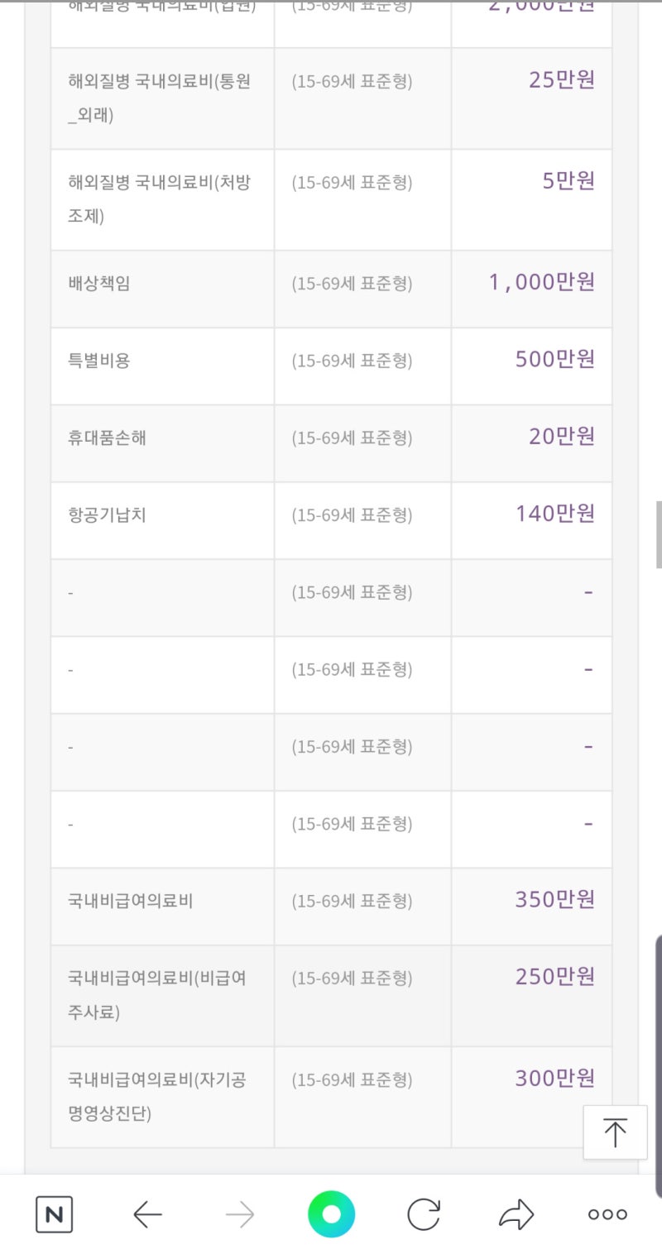Click the 25만원 outpatient coverage amount
The height and width of the screenshot is (1254, 662).
click(x=562, y=80)
